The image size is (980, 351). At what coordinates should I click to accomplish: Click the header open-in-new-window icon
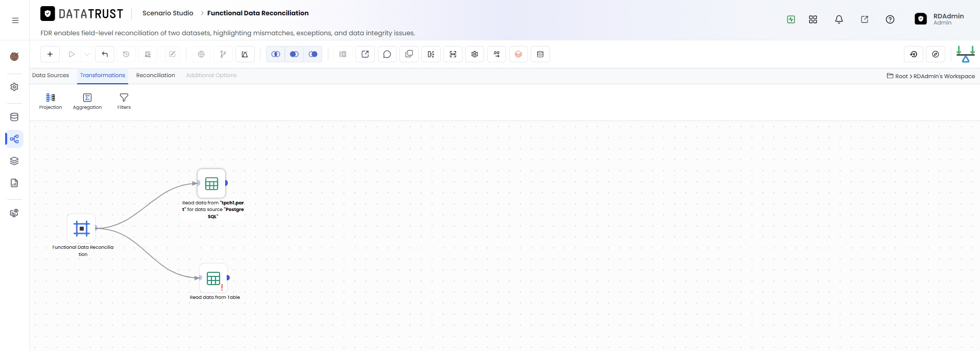point(865,19)
